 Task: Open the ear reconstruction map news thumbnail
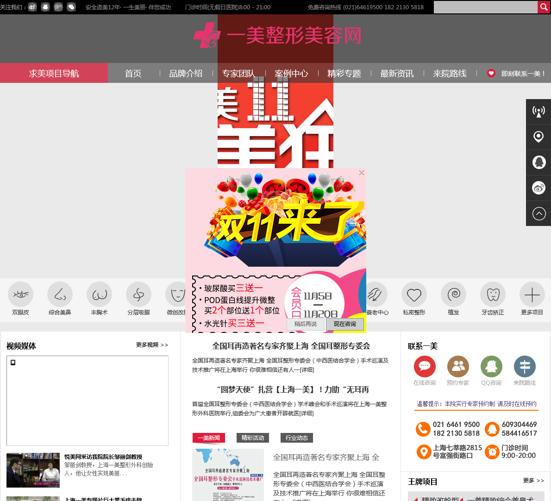pyautogui.click(x=228, y=475)
